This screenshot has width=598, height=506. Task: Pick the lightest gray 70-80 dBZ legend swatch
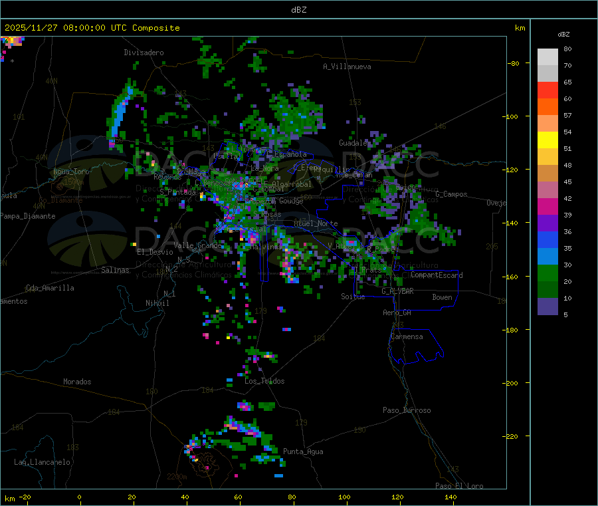[548, 57]
